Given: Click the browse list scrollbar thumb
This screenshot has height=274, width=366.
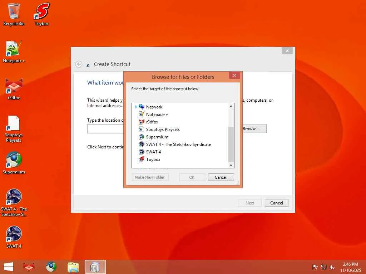Looking at the screenshot, I should pos(231,144).
